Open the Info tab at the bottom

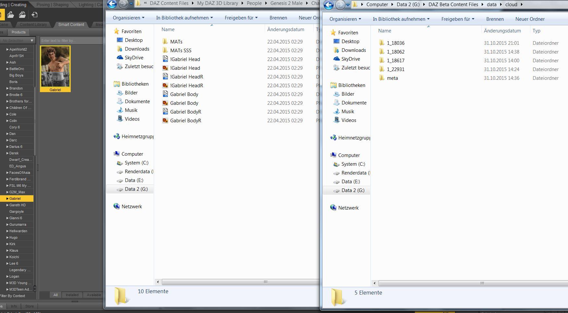coord(14,306)
